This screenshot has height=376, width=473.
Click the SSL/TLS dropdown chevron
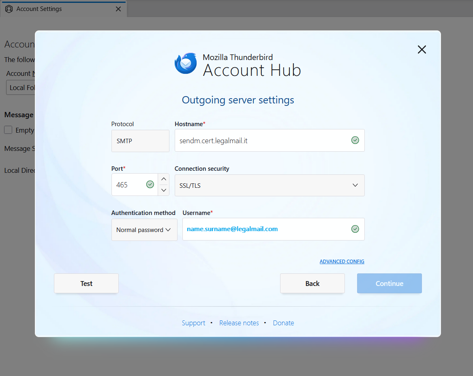pyautogui.click(x=355, y=185)
